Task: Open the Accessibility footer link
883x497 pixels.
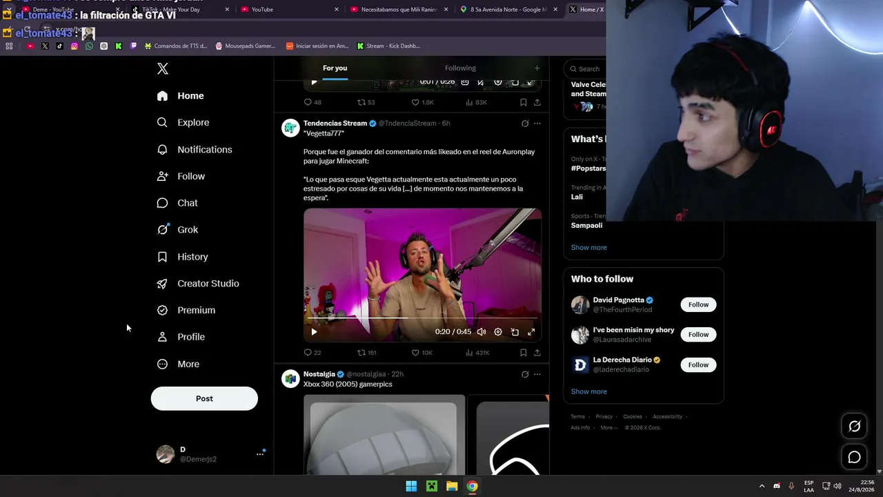Action: coord(668,416)
